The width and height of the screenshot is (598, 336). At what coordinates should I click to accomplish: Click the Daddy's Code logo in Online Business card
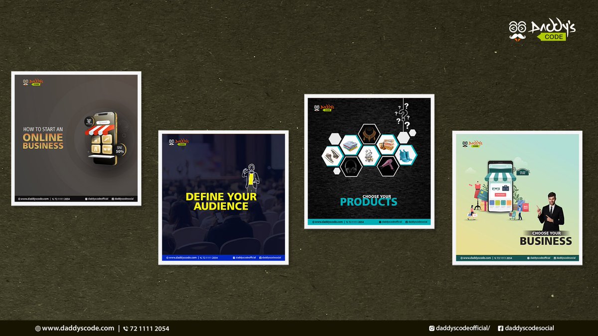point(33,82)
